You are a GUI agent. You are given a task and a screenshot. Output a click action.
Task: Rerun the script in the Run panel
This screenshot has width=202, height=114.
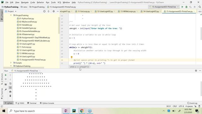6,75
